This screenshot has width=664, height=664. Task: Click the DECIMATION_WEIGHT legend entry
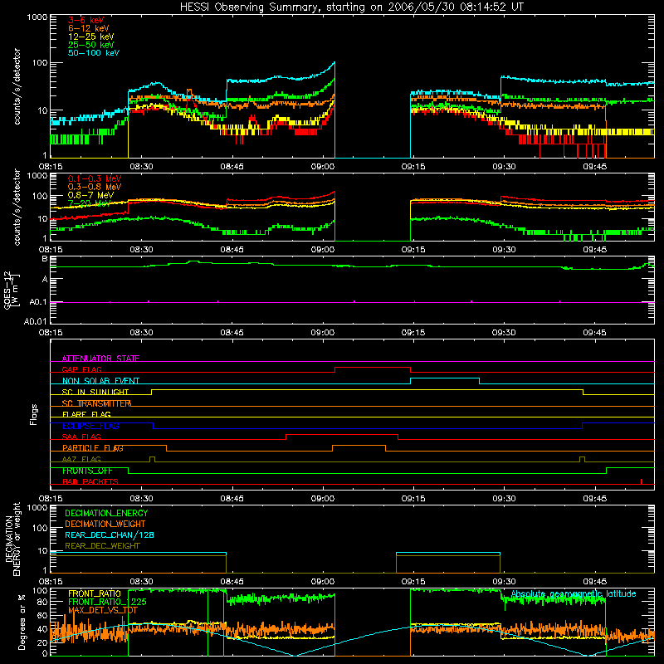105,524
